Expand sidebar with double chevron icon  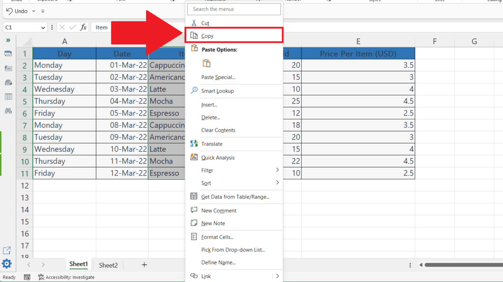pos(8,40)
